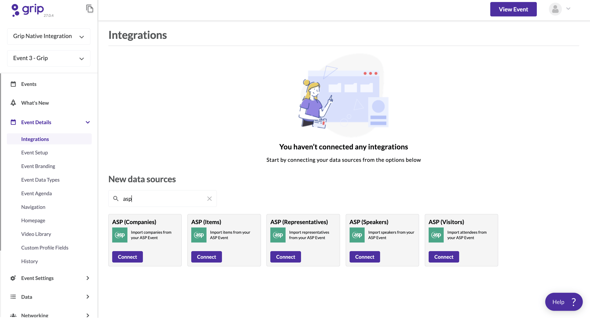The height and width of the screenshot is (318, 590).
Task: Switch to Event Branding in sidebar
Action: pos(38,166)
